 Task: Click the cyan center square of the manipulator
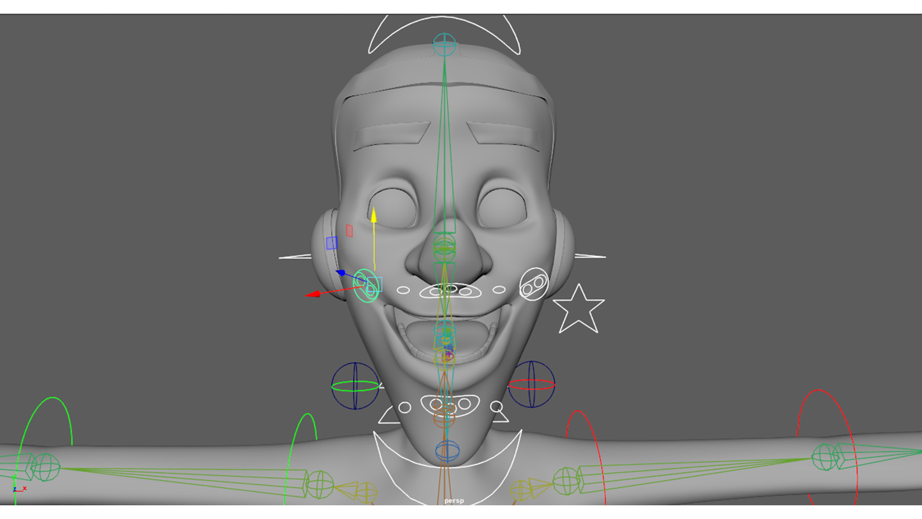[x=374, y=285]
